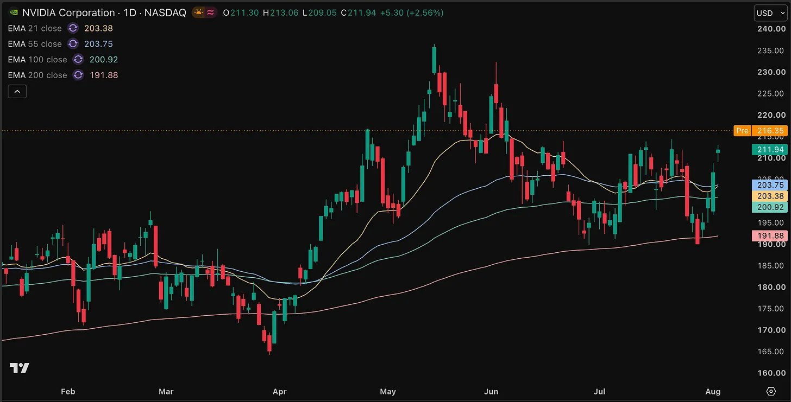This screenshot has height=402, width=791.
Task: Click the 170.00 price scale label
Action: (x=772, y=330)
